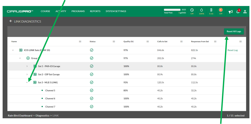Screen dimensions: 251x124
Task: Open Responses from Sat column menu
Action: pyautogui.click(x=215, y=41)
